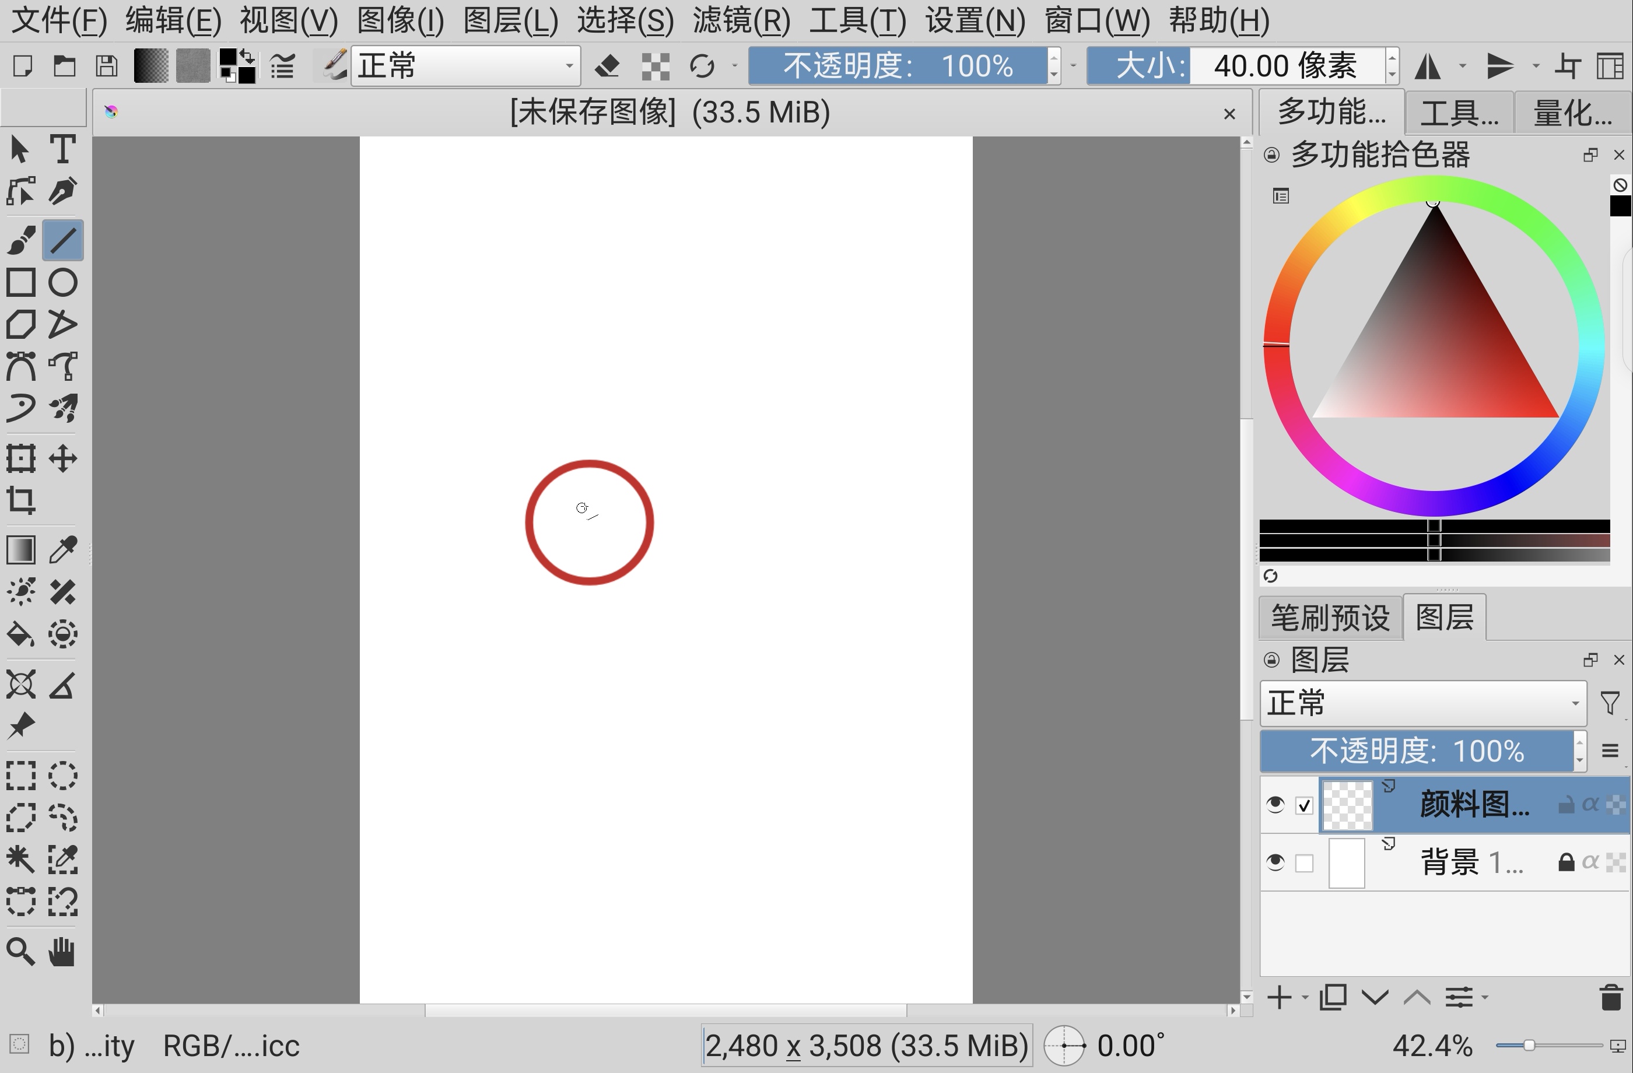
Task: Select the Fill bucket tool
Action: pyautogui.click(x=21, y=634)
